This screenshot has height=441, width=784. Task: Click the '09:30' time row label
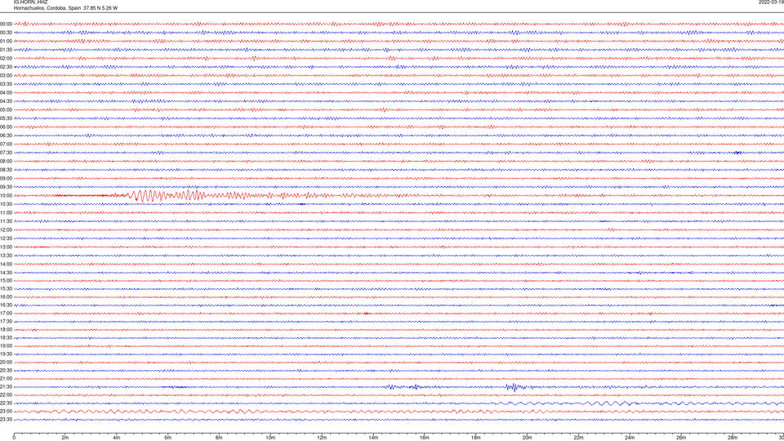point(6,187)
